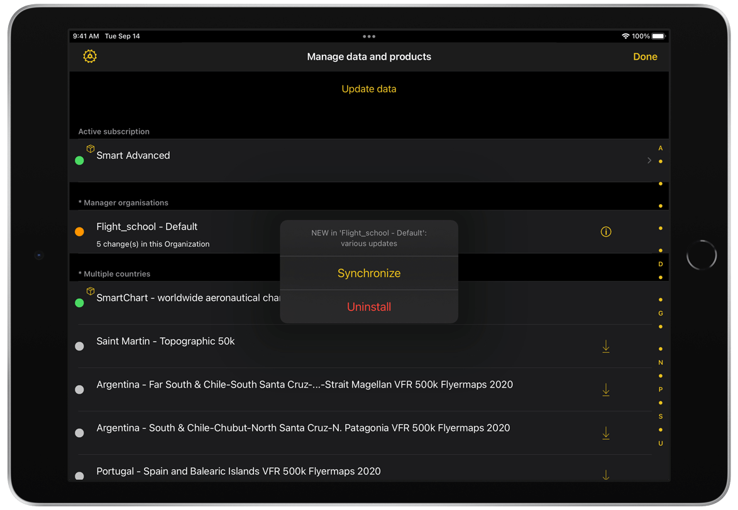
Task: Open the settings gear icon
Action: tap(90, 57)
